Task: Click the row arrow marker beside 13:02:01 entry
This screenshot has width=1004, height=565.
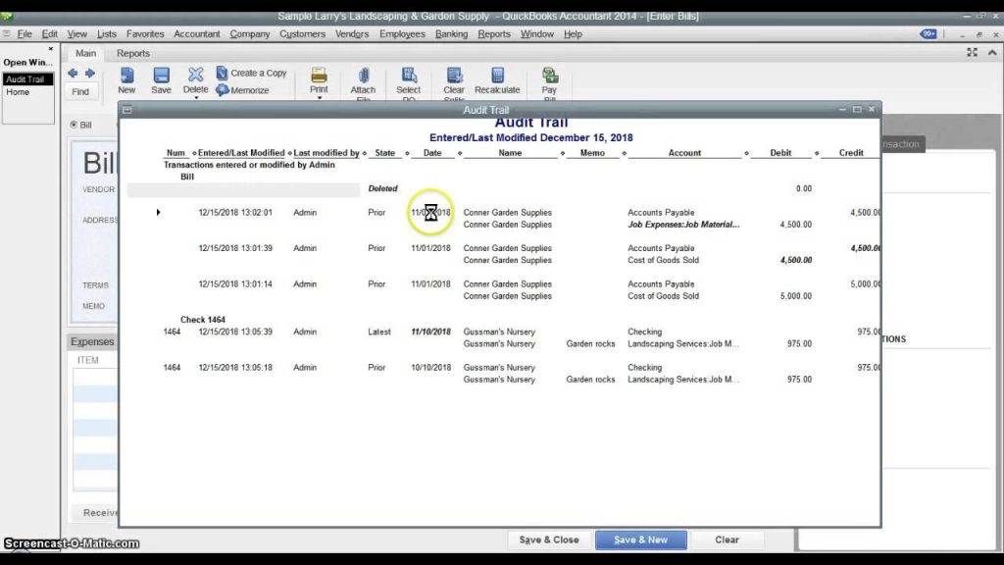Action: (x=158, y=213)
